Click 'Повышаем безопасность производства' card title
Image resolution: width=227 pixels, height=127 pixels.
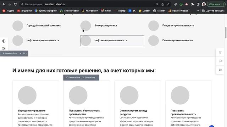[84, 112]
